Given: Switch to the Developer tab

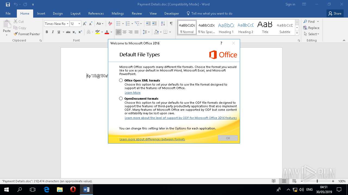Looking at the screenshot, I should pos(172,14).
